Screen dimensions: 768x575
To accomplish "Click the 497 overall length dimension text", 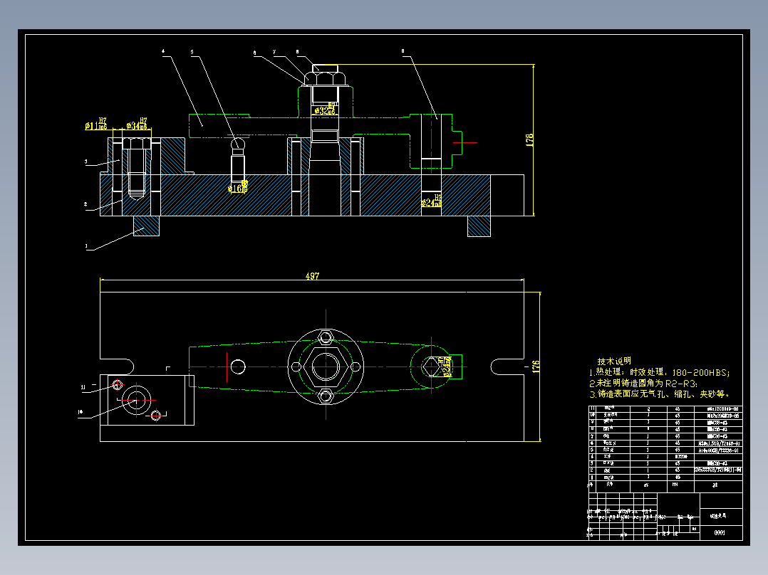I will coord(312,276).
